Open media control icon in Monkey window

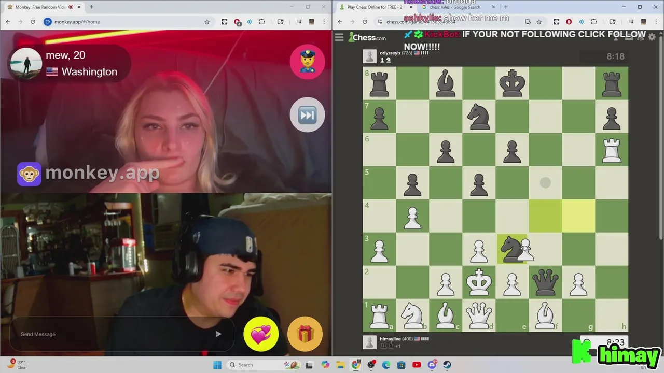coord(299,22)
